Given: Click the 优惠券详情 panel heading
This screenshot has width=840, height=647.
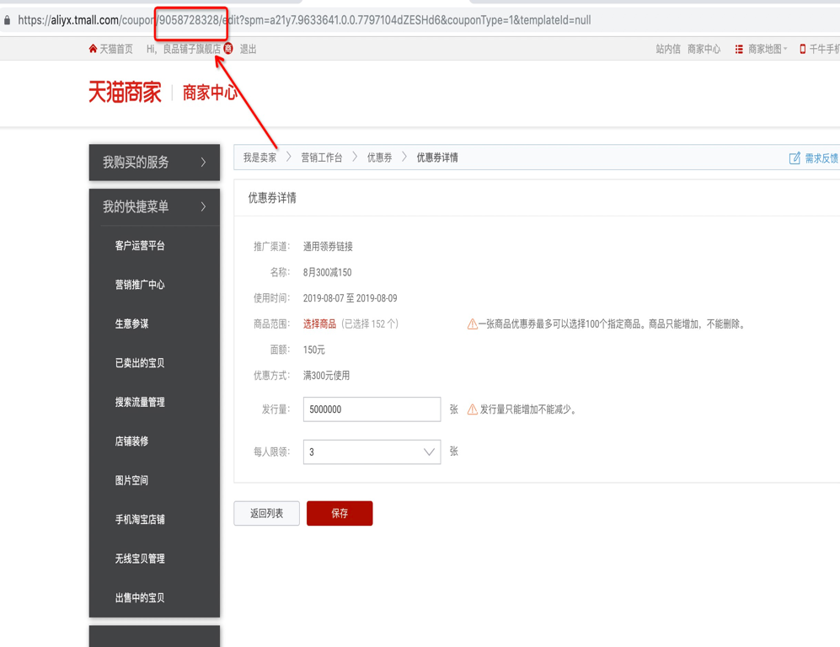Looking at the screenshot, I should (272, 198).
